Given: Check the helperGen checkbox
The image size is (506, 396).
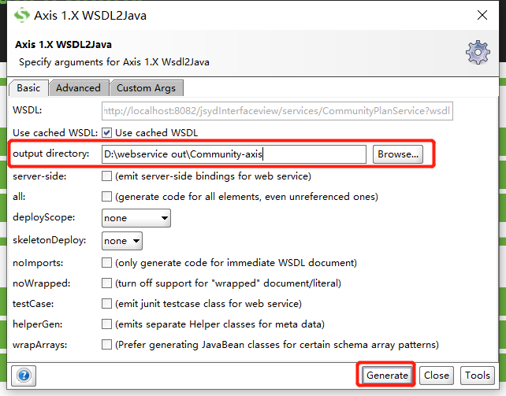Looking at the screenshot, I should point(107,324).
